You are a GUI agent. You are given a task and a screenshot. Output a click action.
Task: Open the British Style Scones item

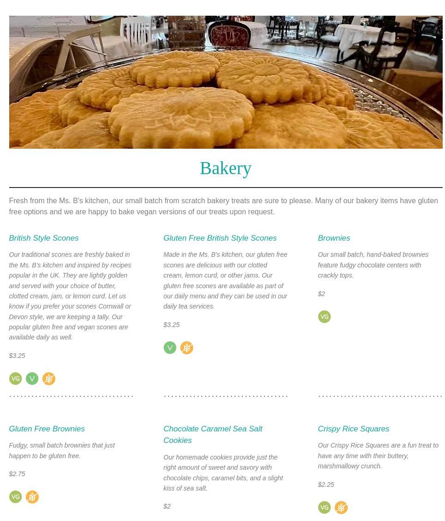click(x=44, y=238)
